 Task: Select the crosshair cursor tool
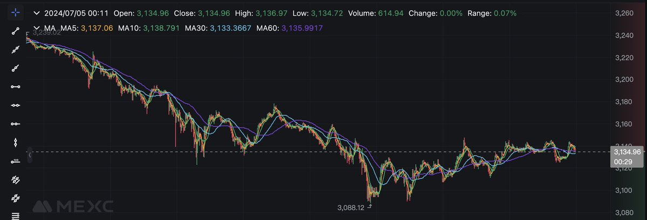pos(16,12)
